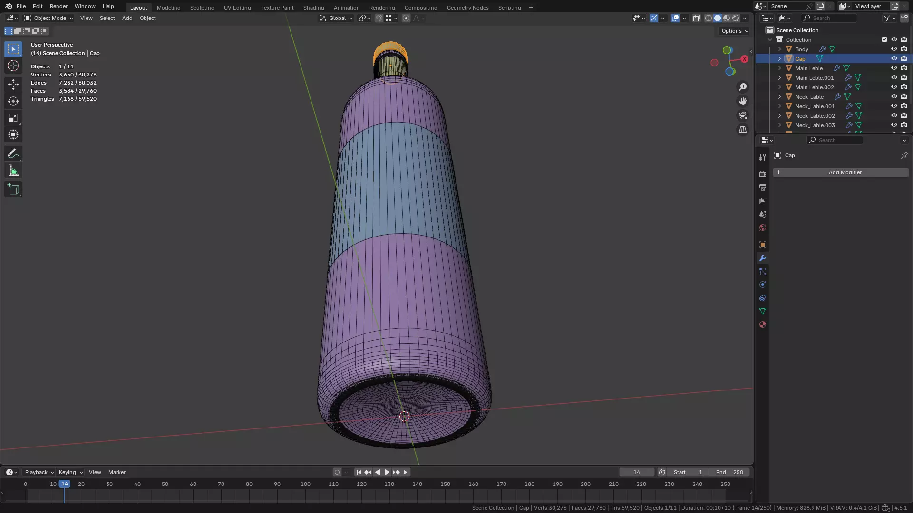Select the Scale tool
This screenshot has width=913, height=513.
tap(13, 118)
